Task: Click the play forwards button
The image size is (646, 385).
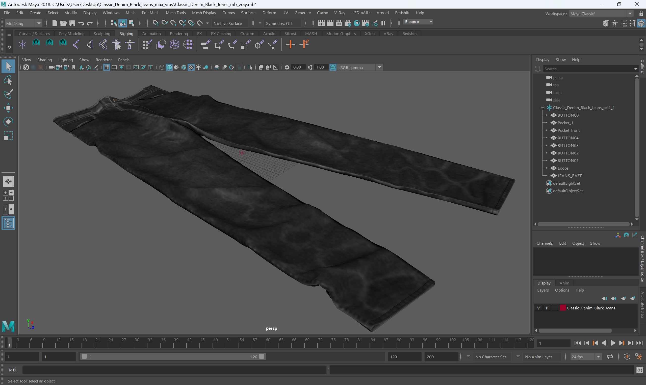Action: (x=613, y=343)
